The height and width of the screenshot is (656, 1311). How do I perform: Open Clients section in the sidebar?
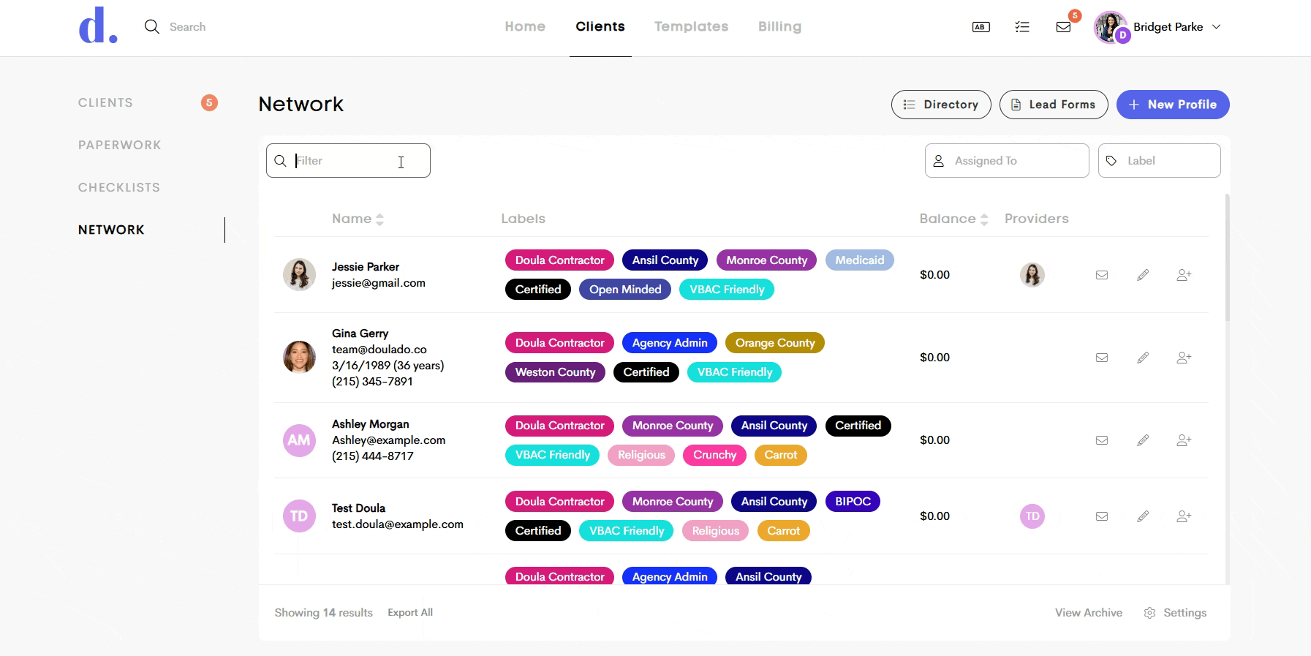click(105, 102)
